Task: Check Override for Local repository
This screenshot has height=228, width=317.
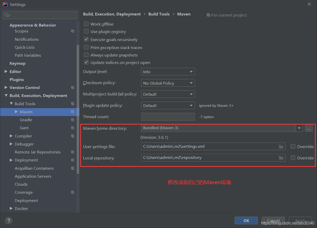Action: 293,158
